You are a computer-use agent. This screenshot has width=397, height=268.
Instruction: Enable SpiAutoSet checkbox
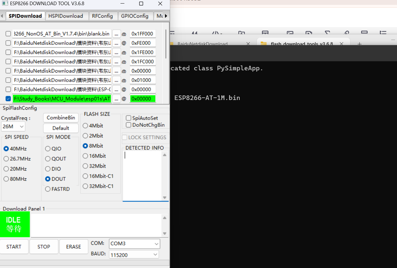point(129,118)
